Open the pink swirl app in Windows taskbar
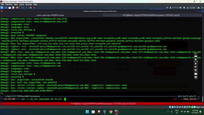Screen dimensions: 204x115 coord(117,112)
